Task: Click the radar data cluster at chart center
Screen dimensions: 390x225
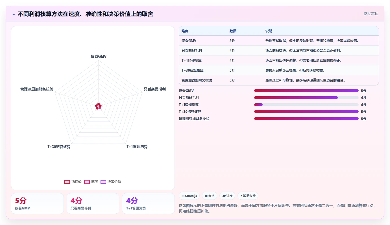Action: [98, 106]
